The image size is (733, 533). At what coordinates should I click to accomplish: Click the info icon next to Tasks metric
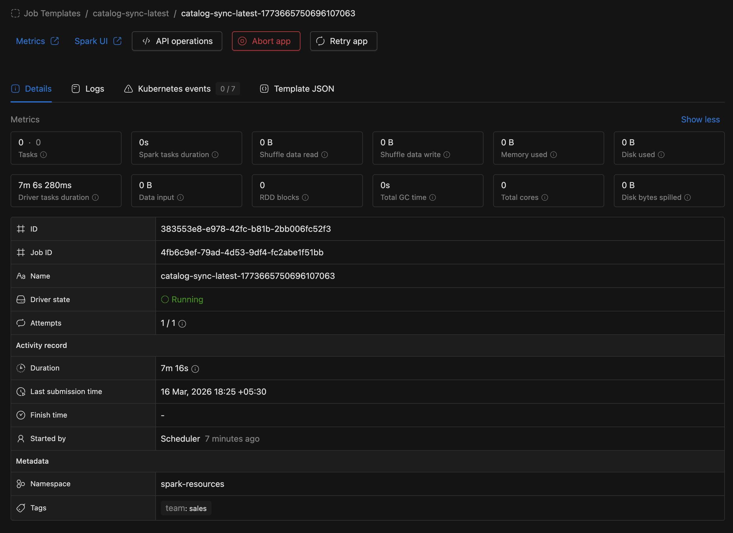tap(44, 155)
